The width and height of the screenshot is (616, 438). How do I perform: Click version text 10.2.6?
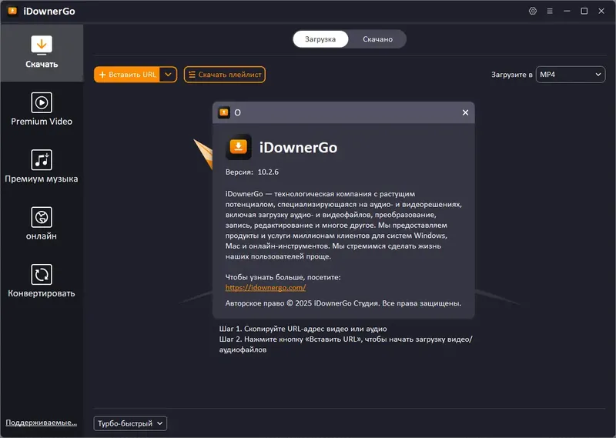point(268,172)
